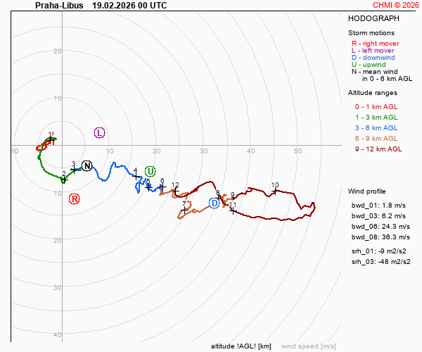Click the red circled R right-mover marker
The height and width of the screenshot is (352, 422).
click(74, 199)
